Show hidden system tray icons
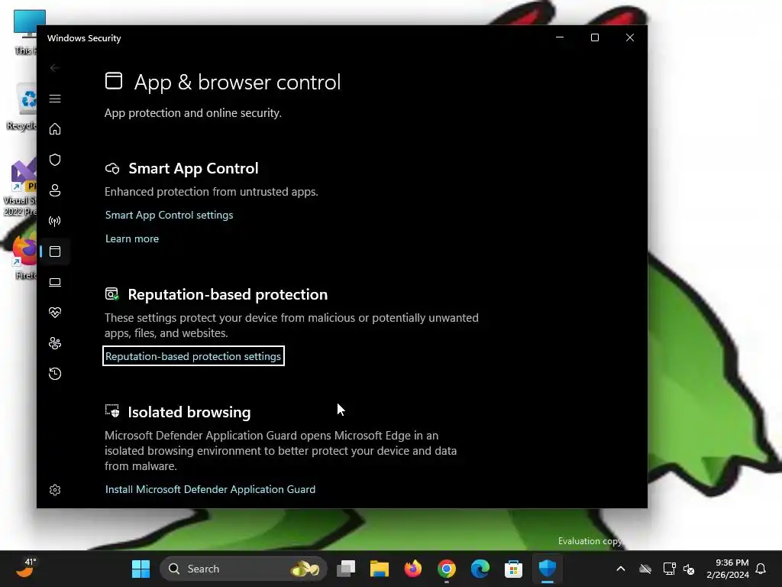The image size is (782, 587). pyautogui.click(x=621, y=569)
